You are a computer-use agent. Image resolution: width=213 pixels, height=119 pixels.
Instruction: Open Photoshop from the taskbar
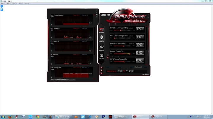point(104,117)
